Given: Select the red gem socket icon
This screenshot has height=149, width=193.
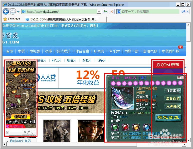Looking at the screenshot, I should 125,127.
